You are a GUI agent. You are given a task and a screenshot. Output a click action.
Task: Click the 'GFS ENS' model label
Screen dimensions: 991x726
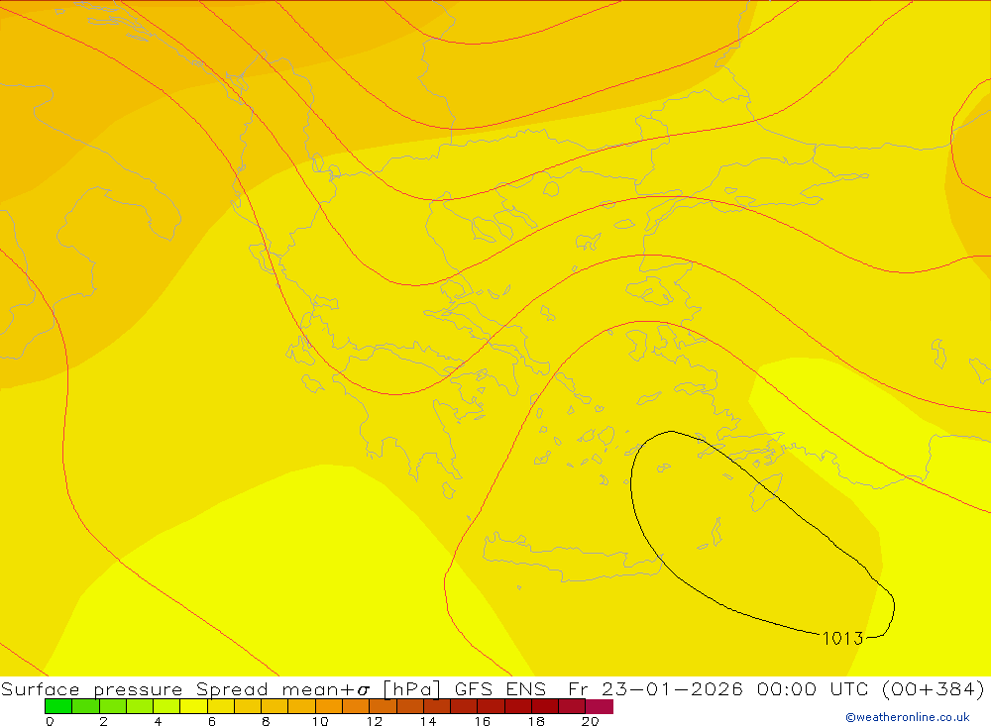(x=499, y=688)
